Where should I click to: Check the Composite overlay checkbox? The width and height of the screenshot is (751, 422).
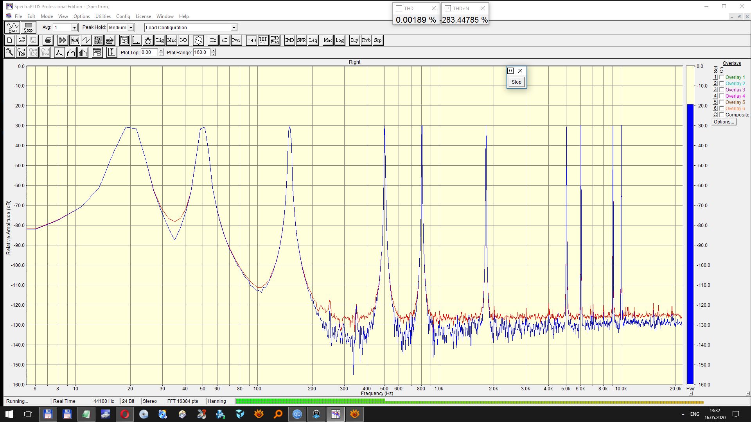(x=722, y=115)
